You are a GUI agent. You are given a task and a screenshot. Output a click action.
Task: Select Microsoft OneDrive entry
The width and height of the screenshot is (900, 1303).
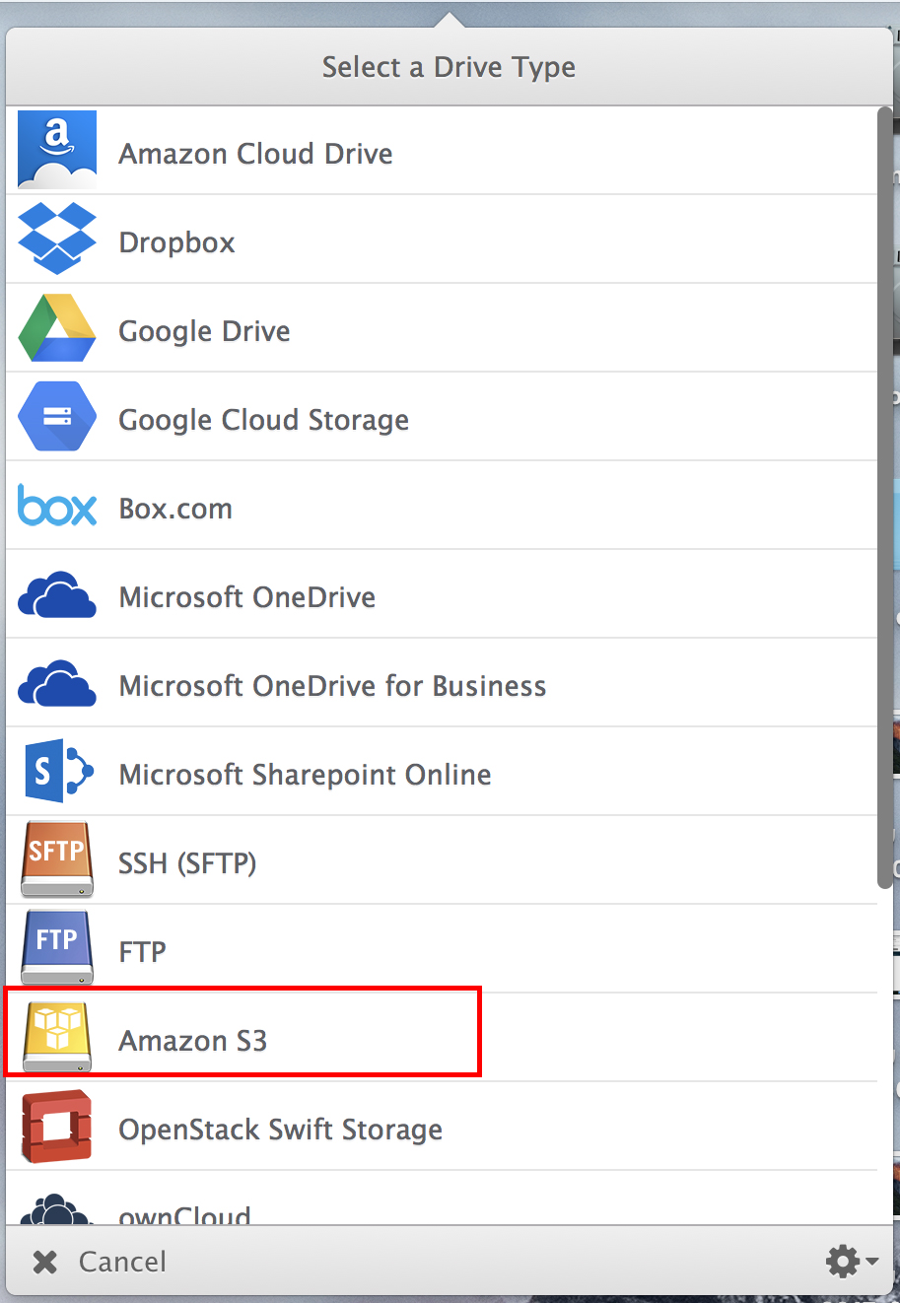click(442, 593)
